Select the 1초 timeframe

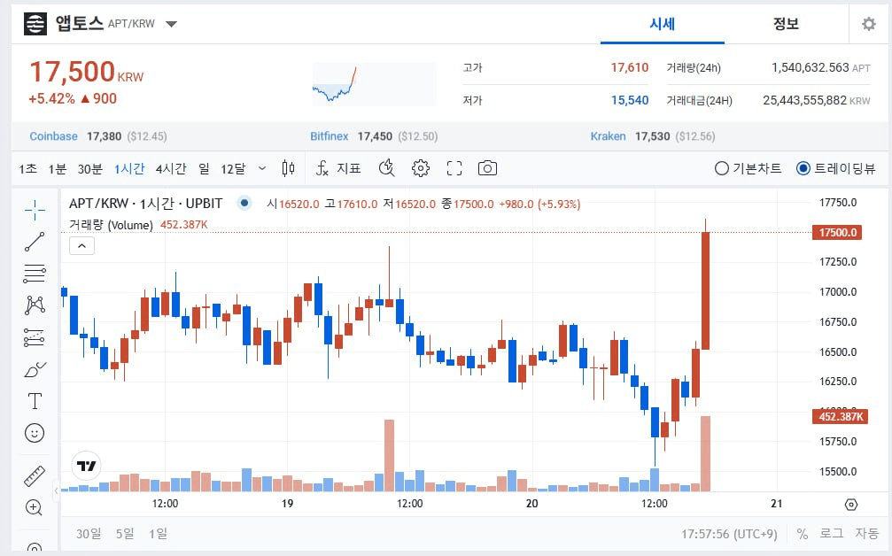tap(27, 169)
